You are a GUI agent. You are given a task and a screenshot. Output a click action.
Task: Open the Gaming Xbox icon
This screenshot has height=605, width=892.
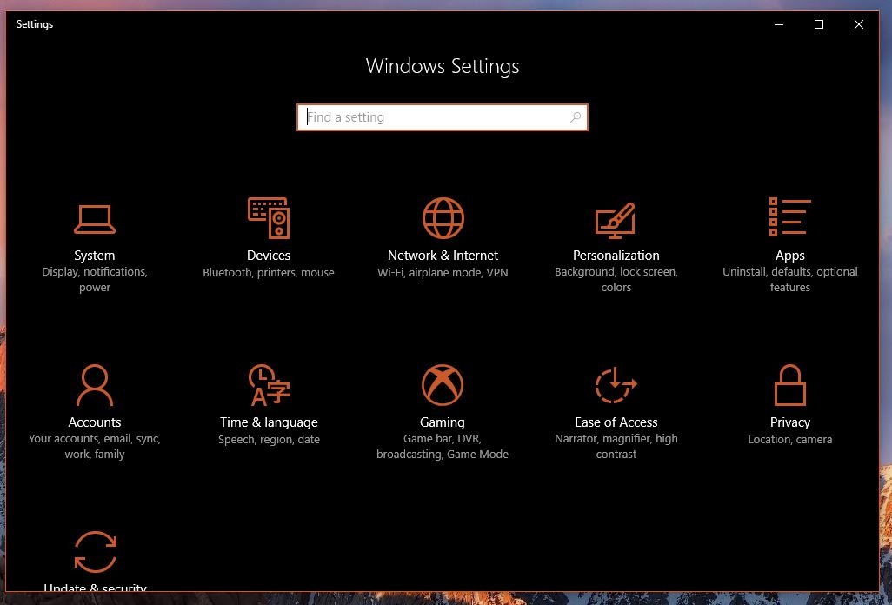[443, 385]
